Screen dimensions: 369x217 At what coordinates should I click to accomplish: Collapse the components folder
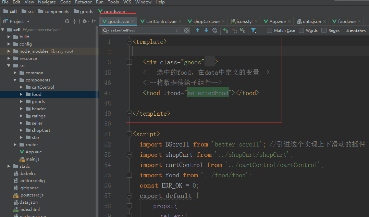click(15, 80)
